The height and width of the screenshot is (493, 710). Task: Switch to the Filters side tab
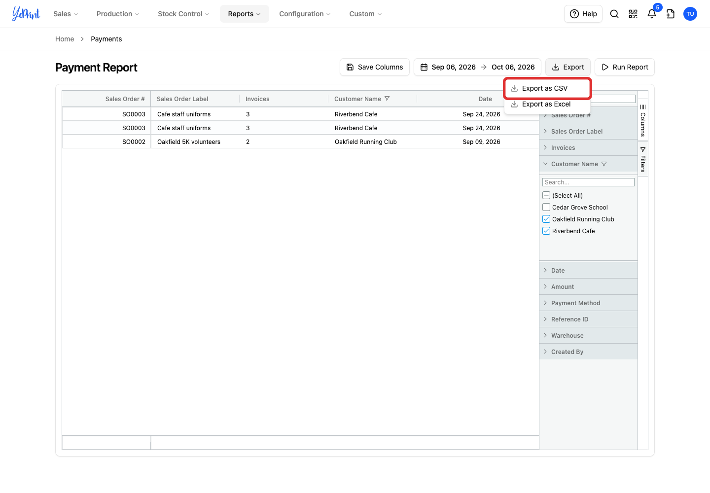643,159
